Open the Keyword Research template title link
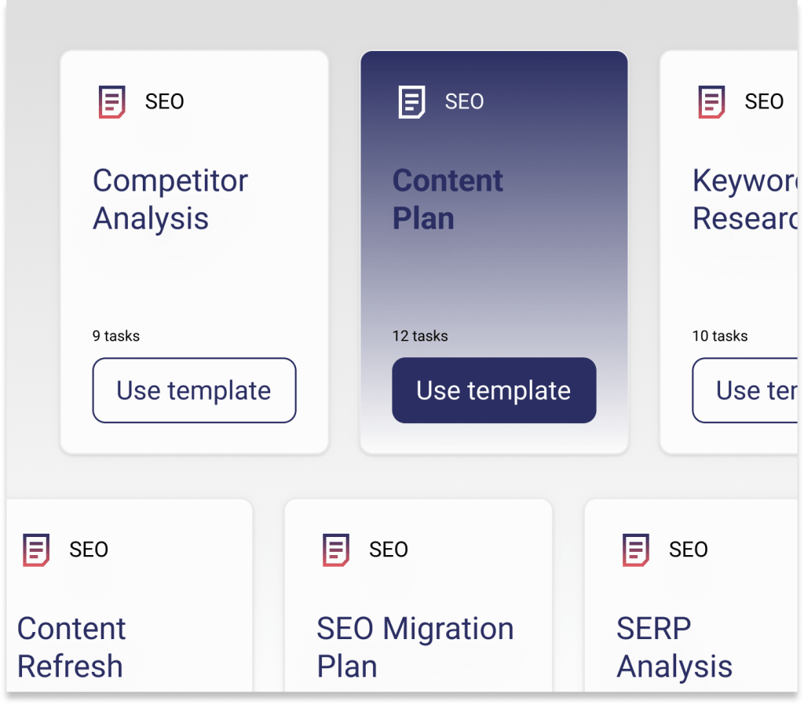804x705 pixels. [x=744, y=199]
